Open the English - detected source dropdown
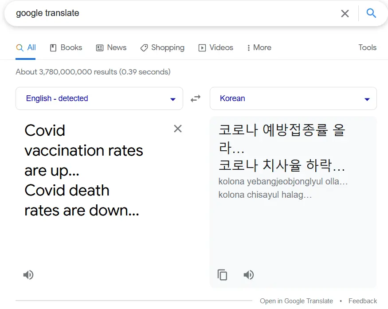The height and width of the screenshot is (309, 388). click(x=99, y=98)
